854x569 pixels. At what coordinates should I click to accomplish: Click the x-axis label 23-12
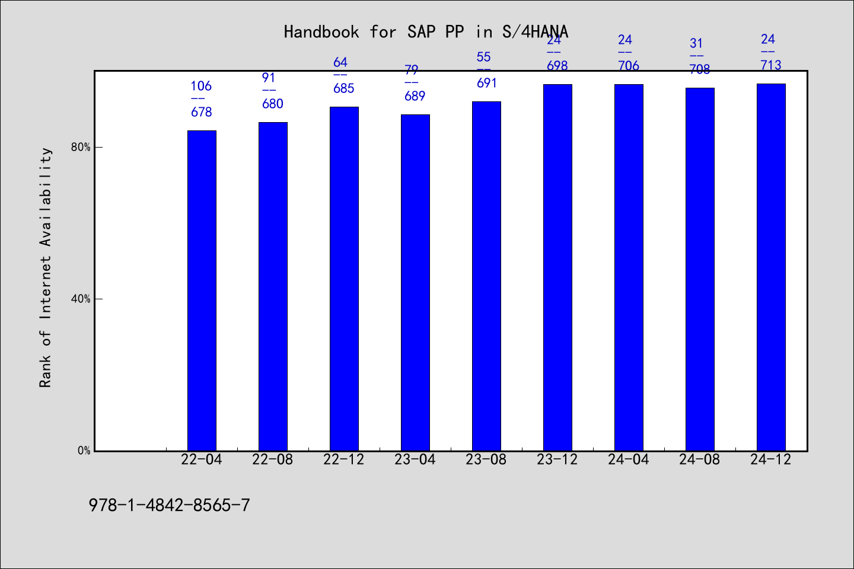click(557, 460)
